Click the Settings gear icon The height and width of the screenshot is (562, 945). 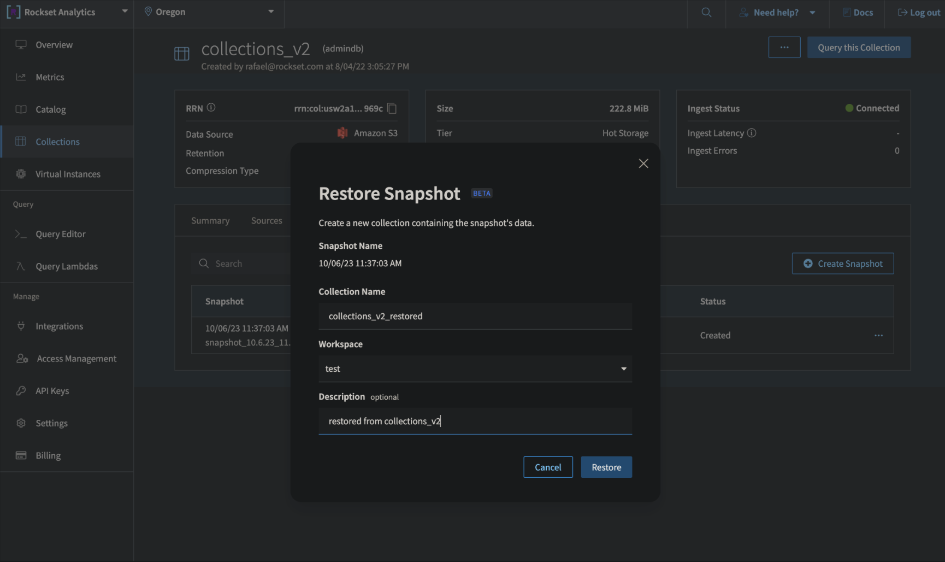pos(21,423)
